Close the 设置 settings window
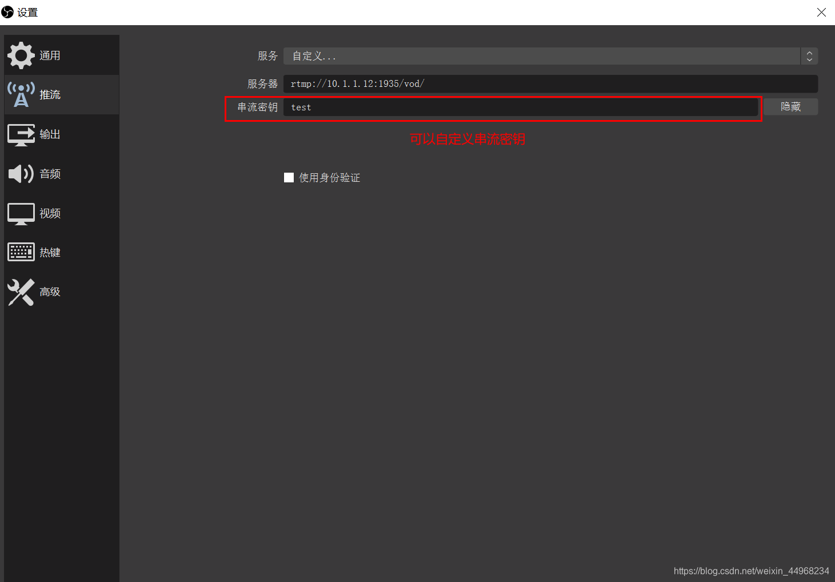The image size is (835, 582). coord(821,12)
